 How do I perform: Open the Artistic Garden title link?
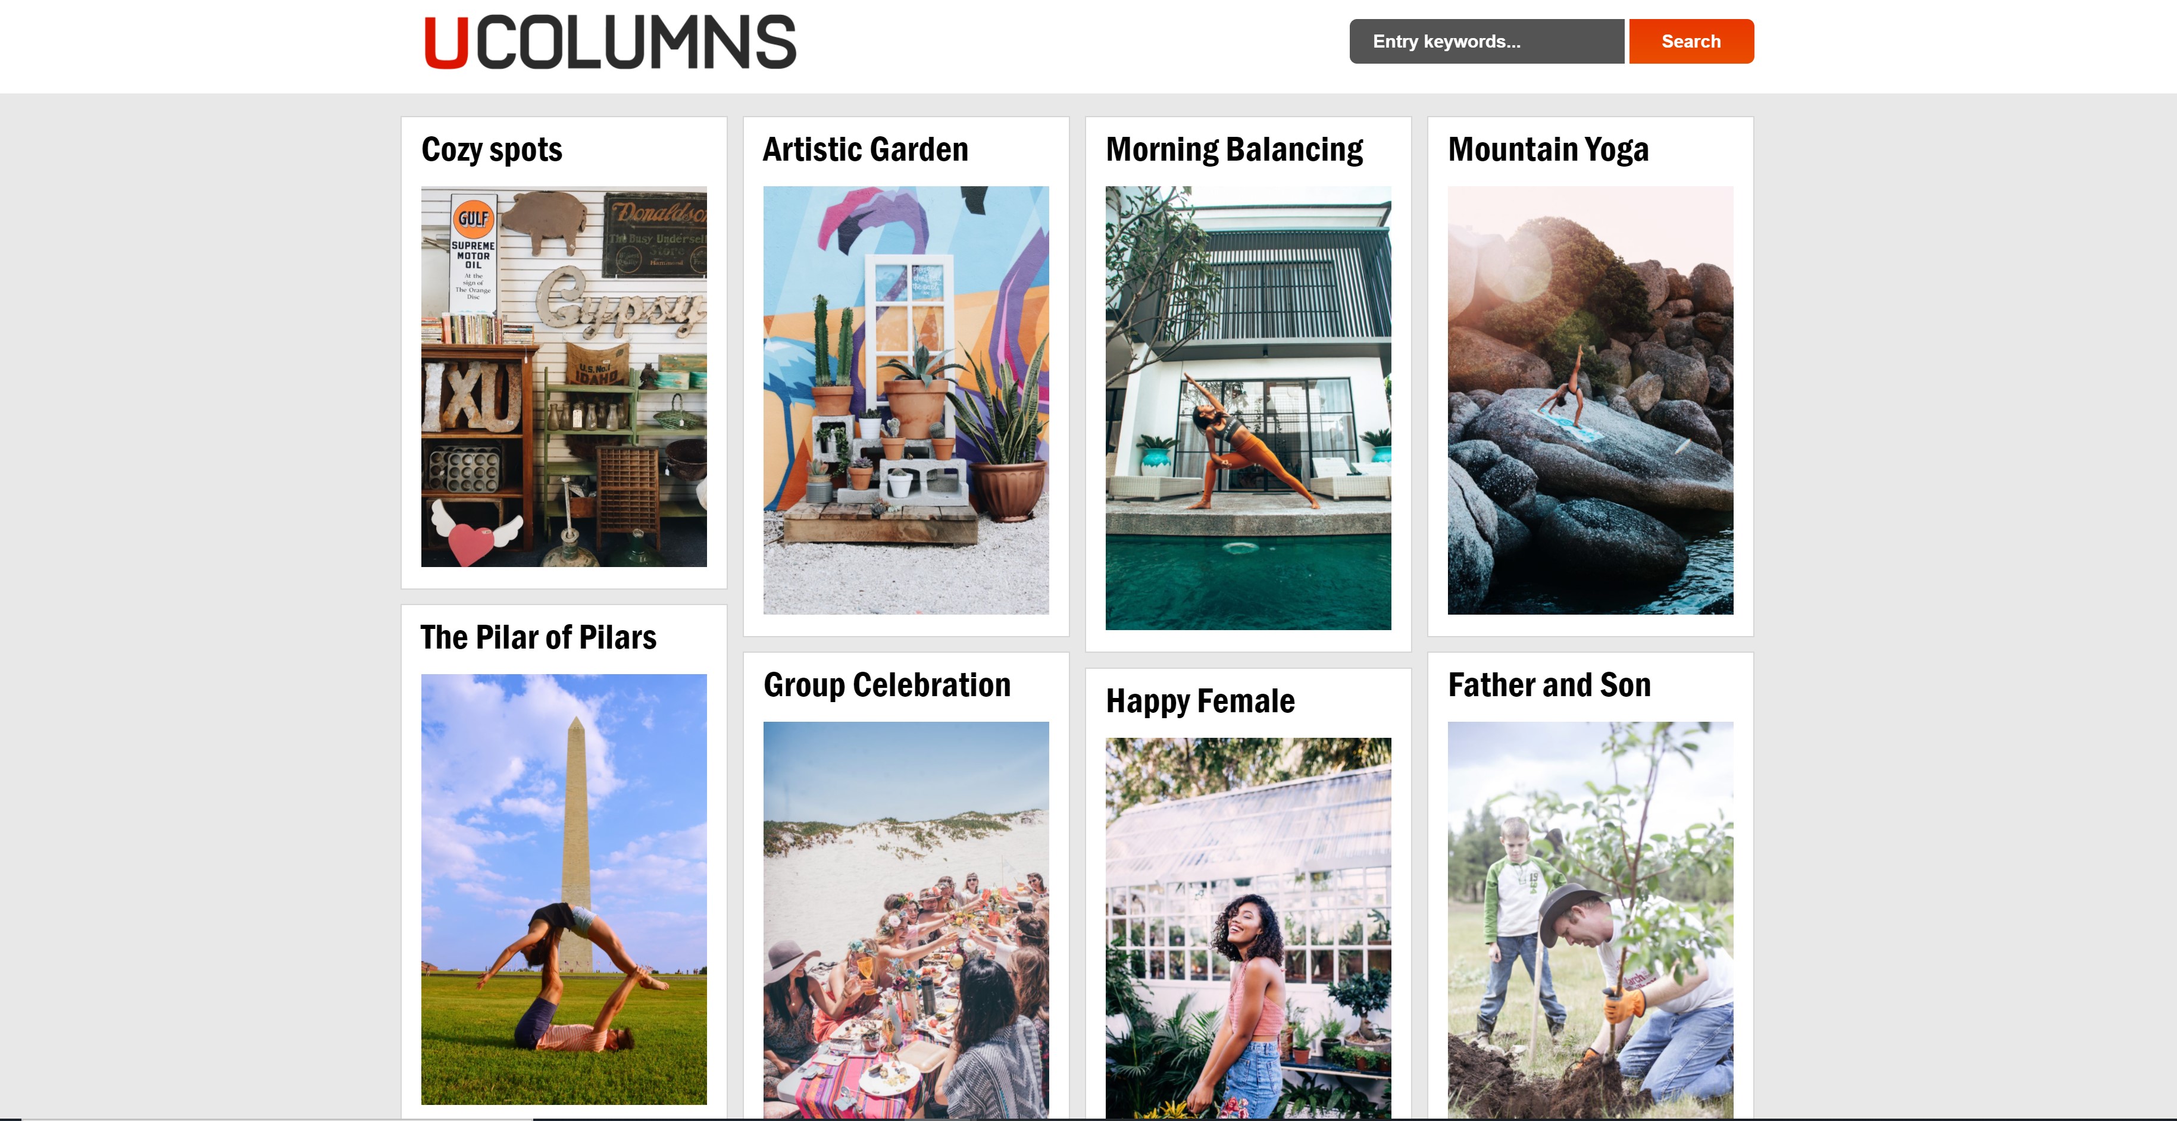pyautogui.click(x=865, y=149)
